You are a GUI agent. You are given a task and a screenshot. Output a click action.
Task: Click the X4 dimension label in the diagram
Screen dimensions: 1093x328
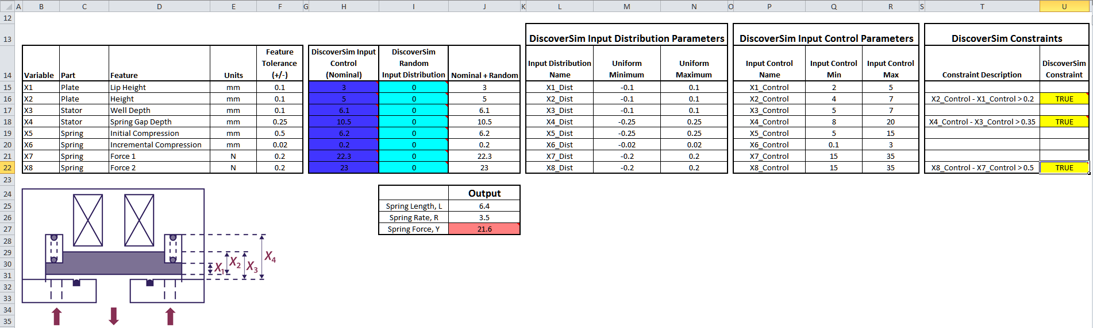[270, 256]
